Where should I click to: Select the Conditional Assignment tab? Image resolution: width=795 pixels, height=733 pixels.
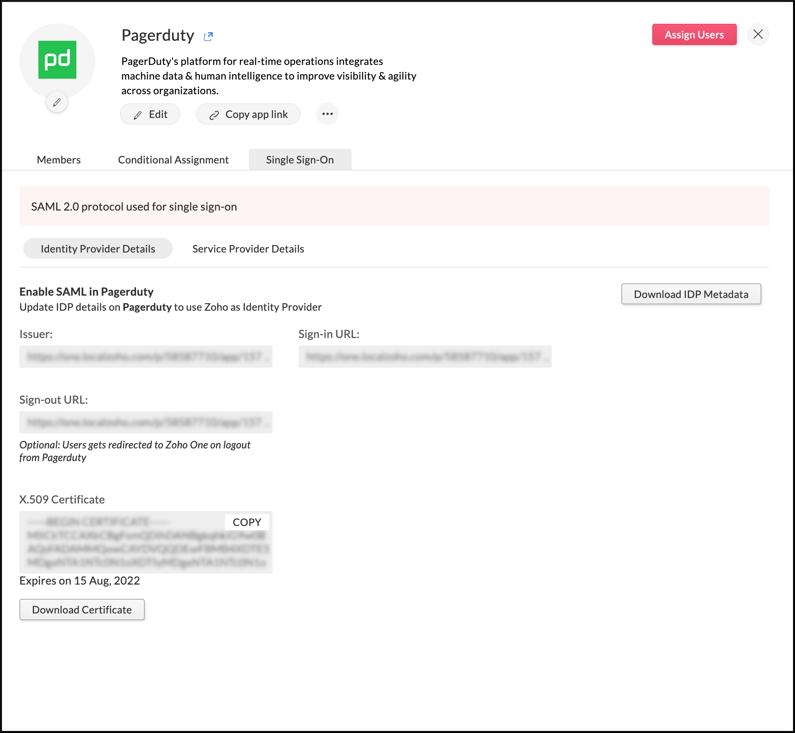point(173,160)
